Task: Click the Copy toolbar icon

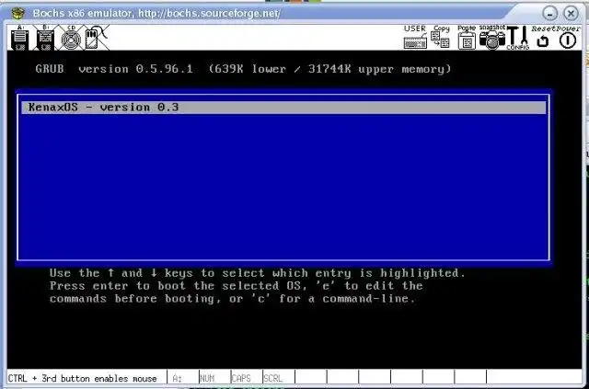Action: click(440, 37)
